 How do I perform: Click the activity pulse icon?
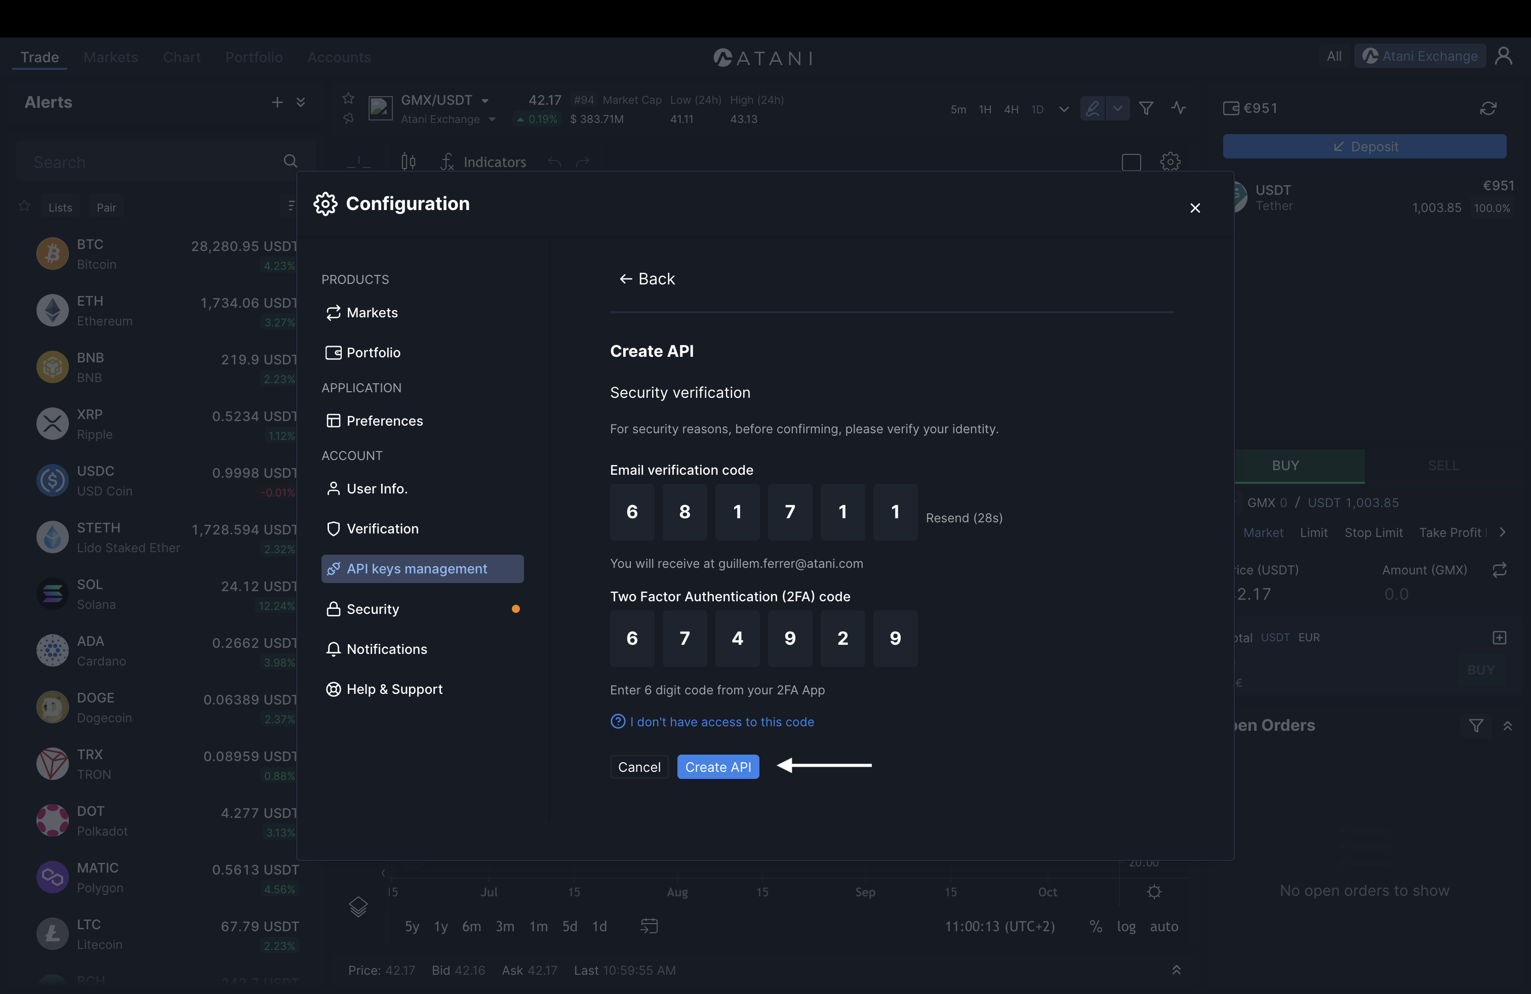click(1178, 108)
